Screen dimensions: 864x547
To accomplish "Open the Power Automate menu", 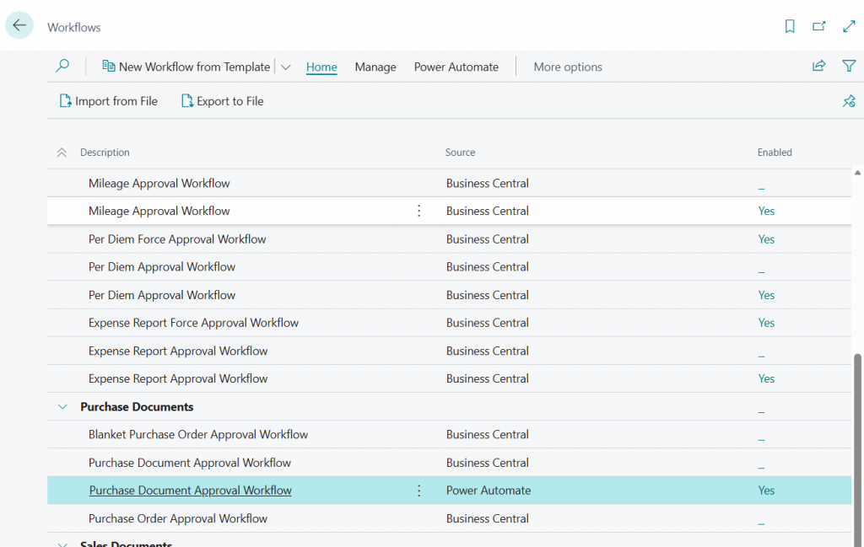I will point(456,67).
